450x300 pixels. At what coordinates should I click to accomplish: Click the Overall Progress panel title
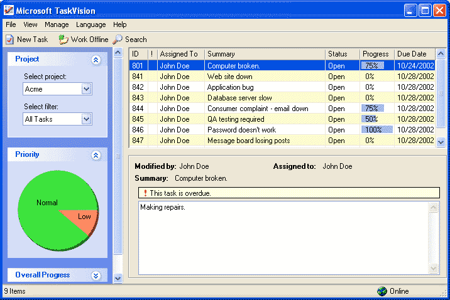tap(43, 275)
